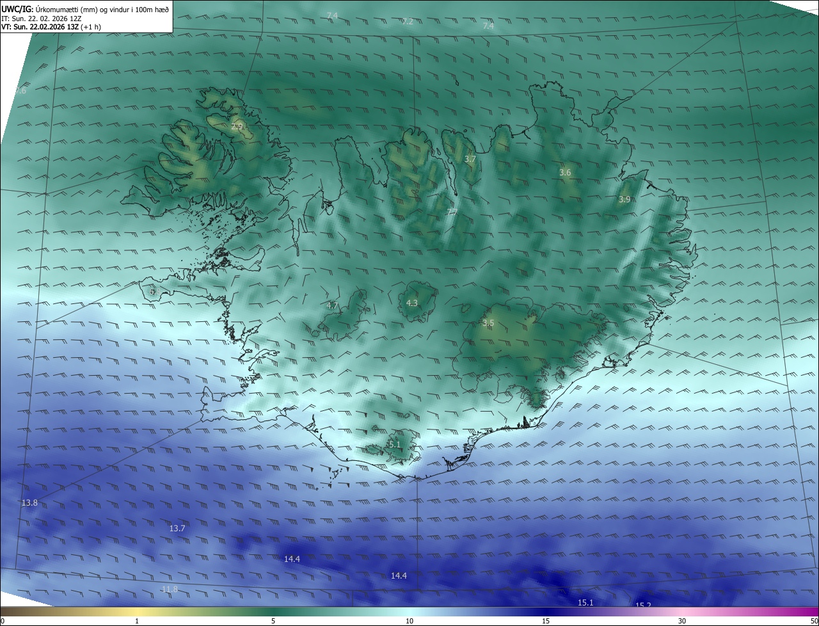Click the 50 tick on color legend

[x=814, y=621]
